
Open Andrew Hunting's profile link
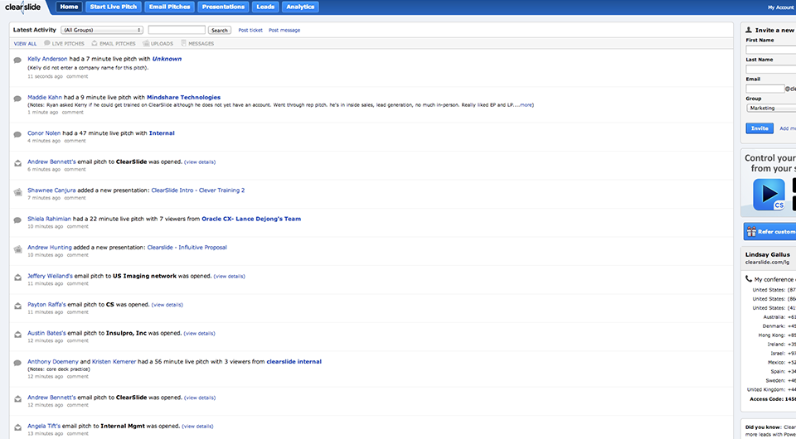49,248
